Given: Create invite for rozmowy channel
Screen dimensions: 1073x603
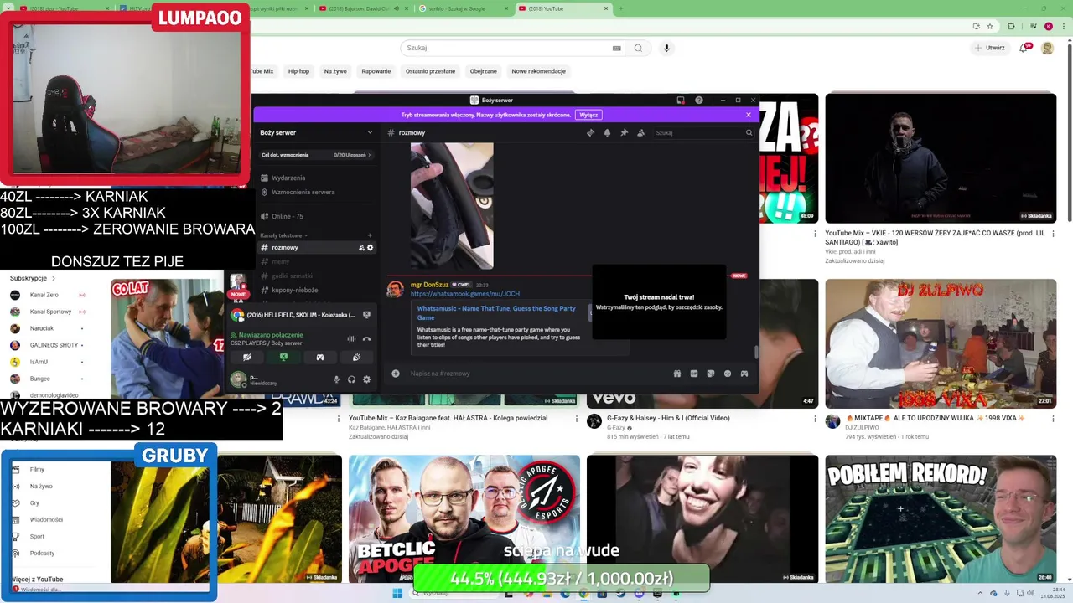Looking at the screenshot, I should click(361, 248).
